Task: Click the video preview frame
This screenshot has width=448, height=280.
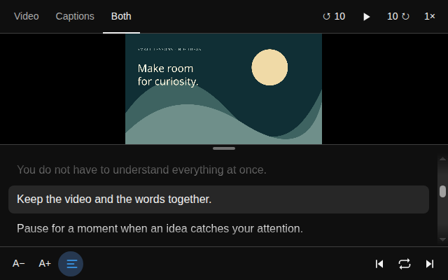Action: coord(224,89)
